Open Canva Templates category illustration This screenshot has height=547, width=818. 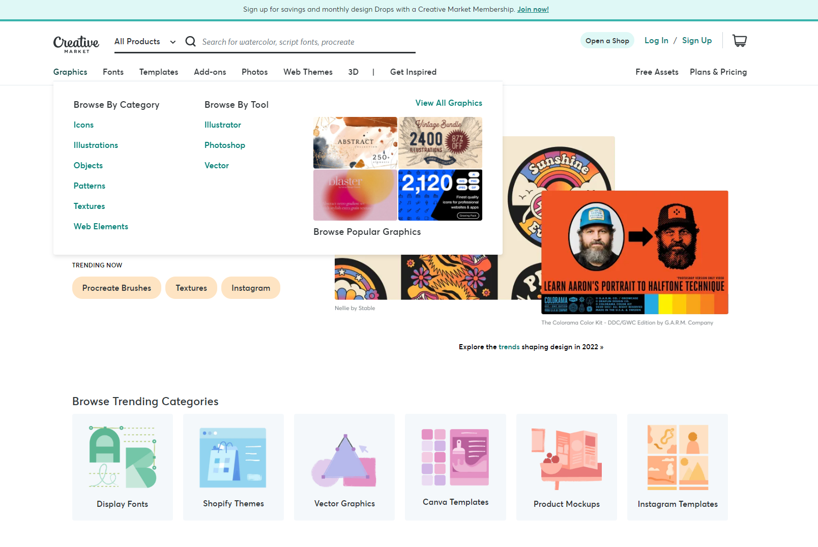(455, 457)
